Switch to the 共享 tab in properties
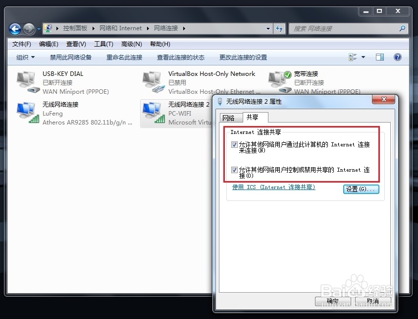418x319 pixels. (x=255, y=117)
